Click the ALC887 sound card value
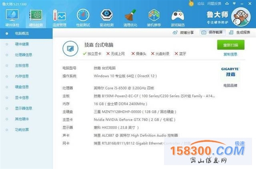 tap(136, 135)
